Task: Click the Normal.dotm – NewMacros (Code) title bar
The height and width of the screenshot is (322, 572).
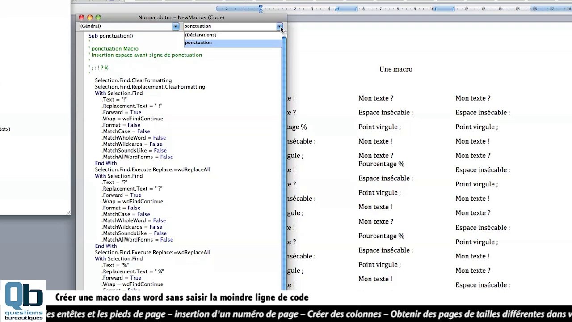Action: [x=181, y=17]
